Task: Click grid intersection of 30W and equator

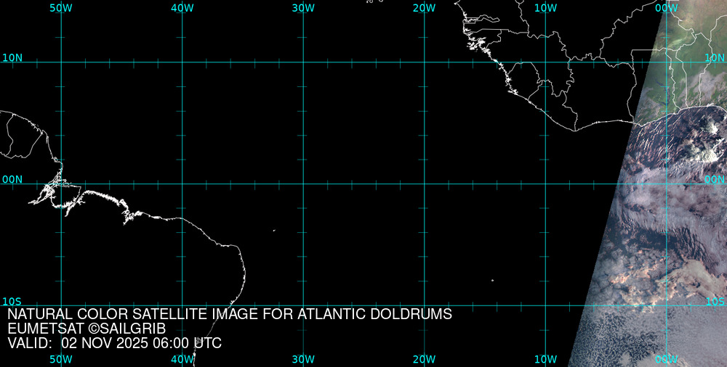Action: click(303, 183)
